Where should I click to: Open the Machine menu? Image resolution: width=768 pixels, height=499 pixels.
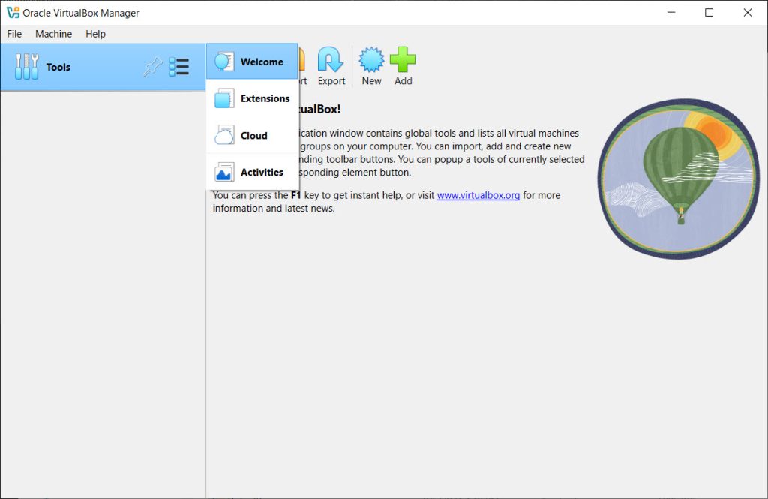pyautogui.click(x=53, y=34)
